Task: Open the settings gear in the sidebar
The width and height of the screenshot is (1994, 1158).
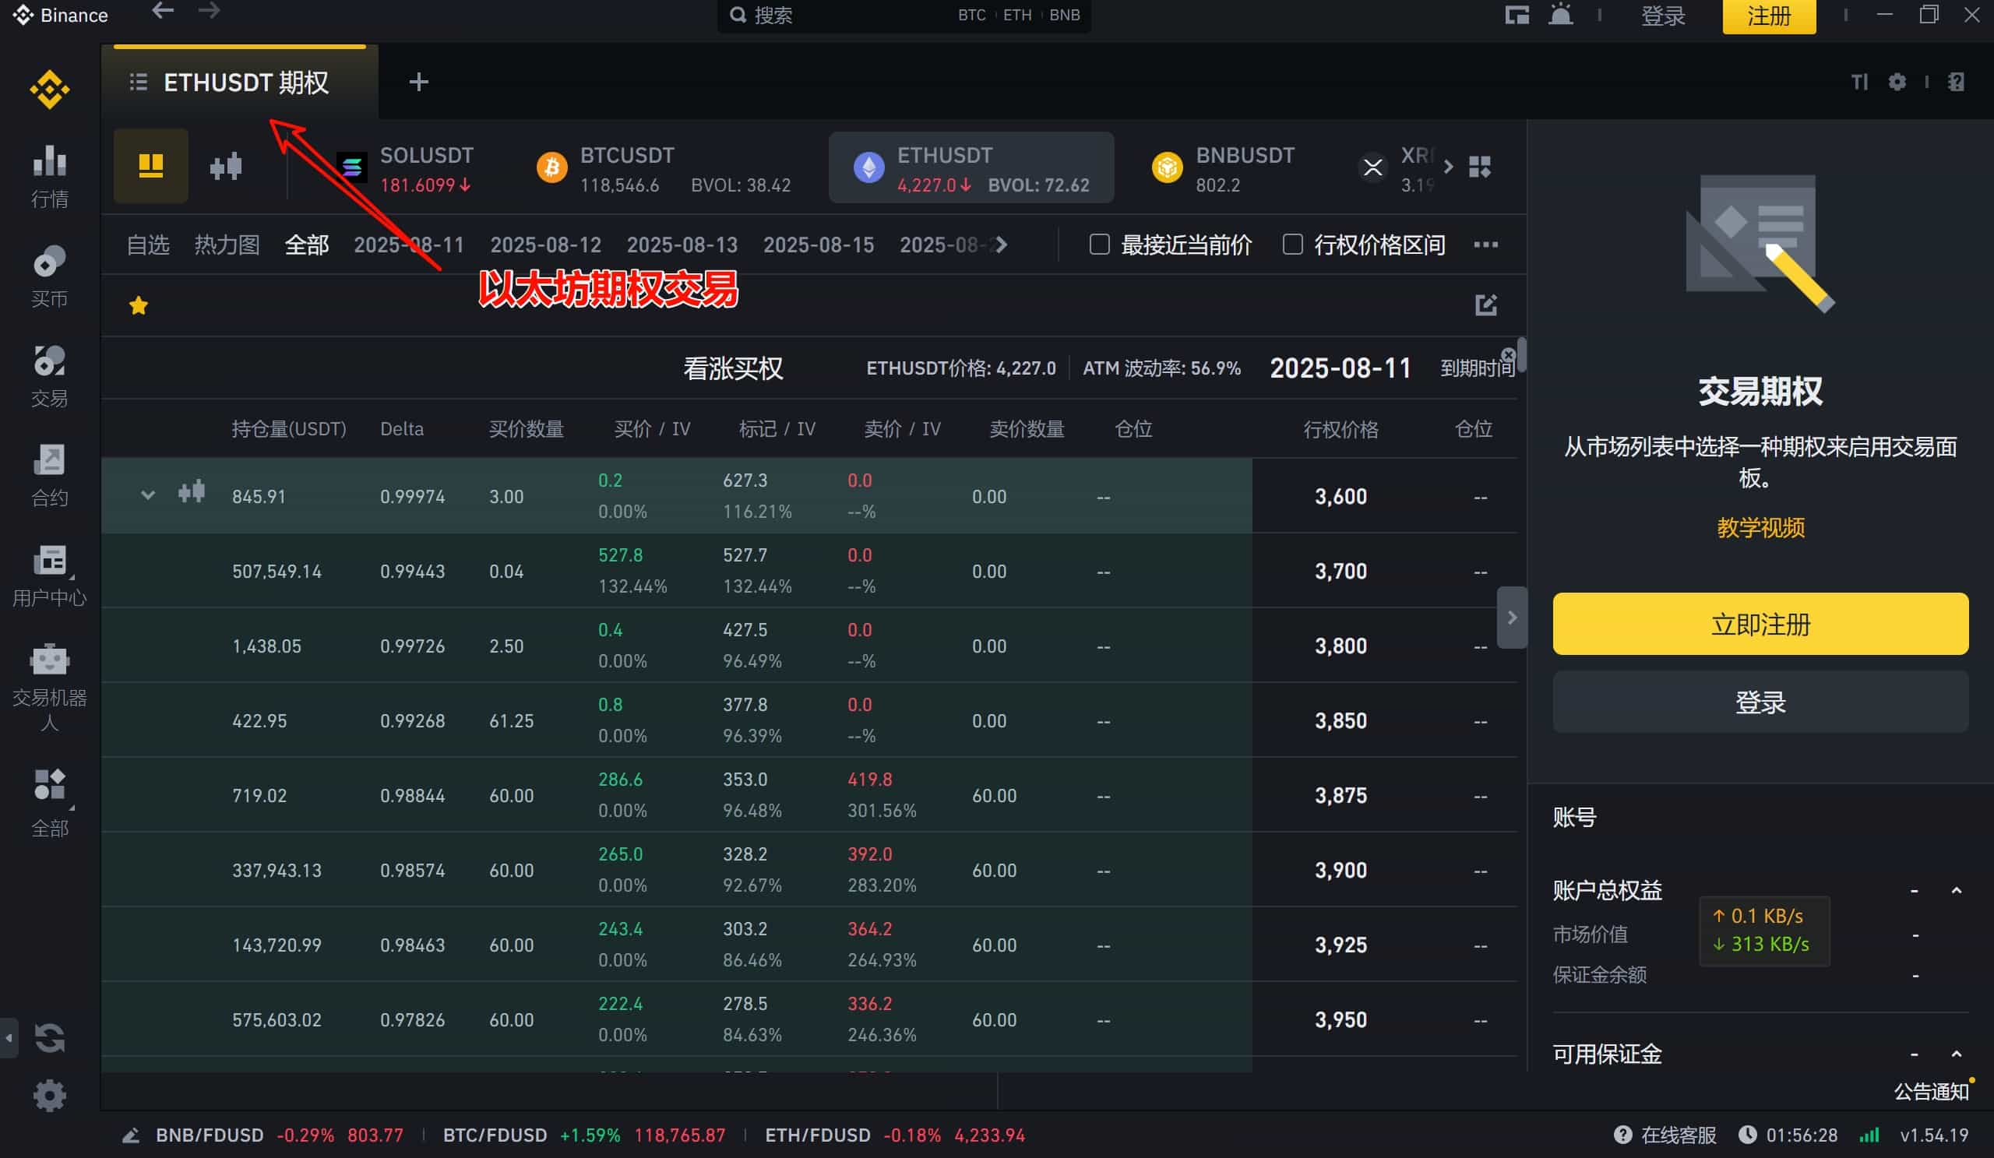Action: coord(49,1096)
